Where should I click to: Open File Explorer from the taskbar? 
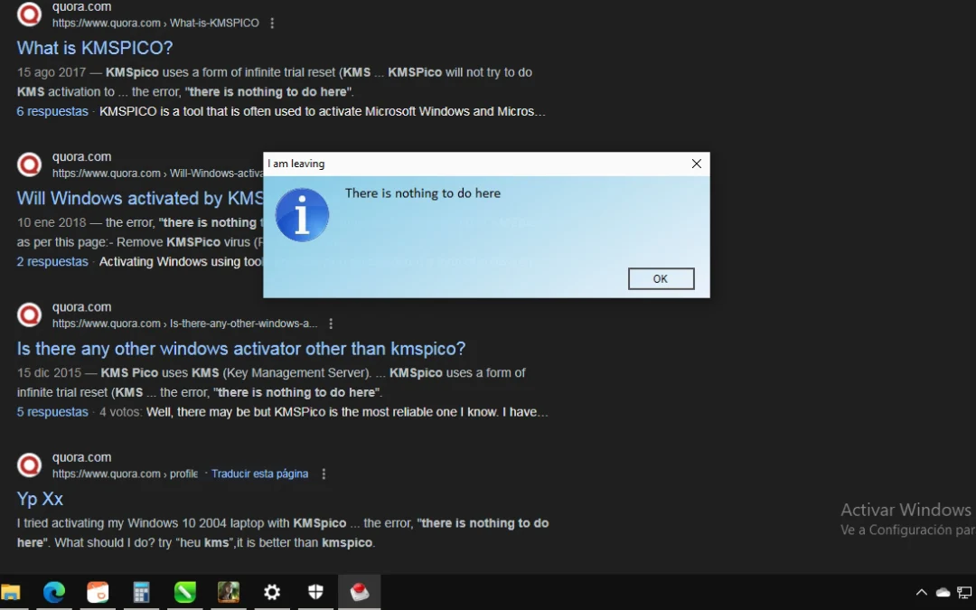click(x=11, y=592)
